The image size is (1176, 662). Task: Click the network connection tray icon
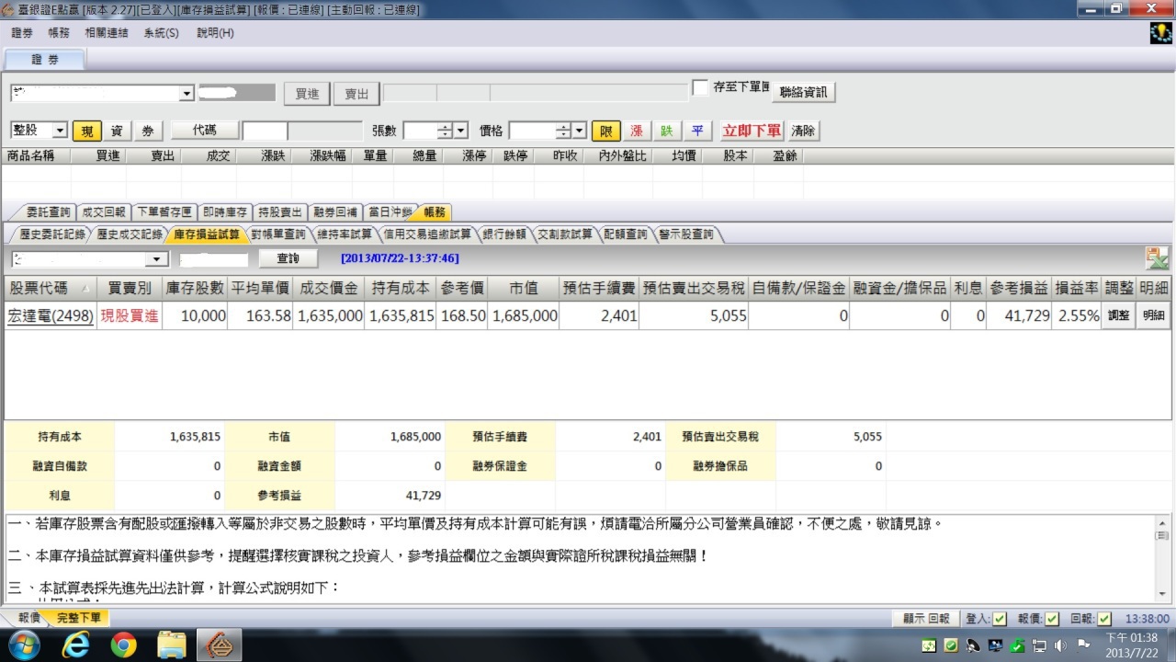click(1039, 645)
